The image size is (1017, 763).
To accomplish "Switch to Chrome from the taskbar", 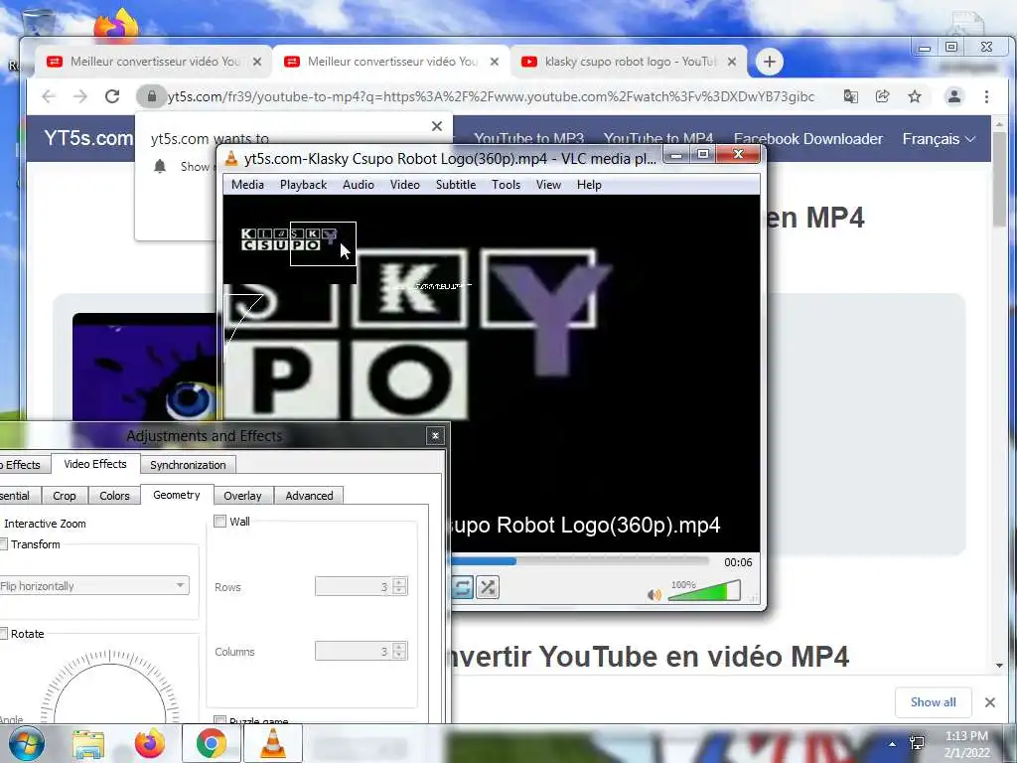I will pos(211,743).
